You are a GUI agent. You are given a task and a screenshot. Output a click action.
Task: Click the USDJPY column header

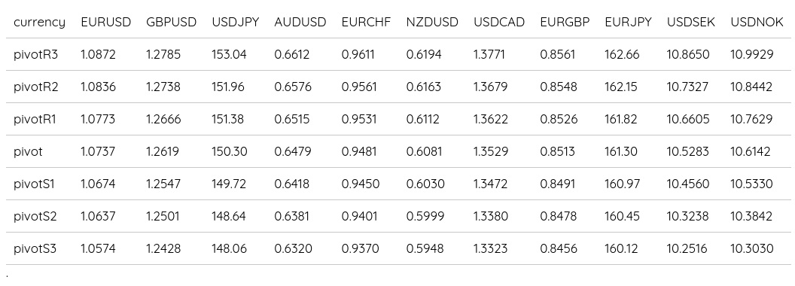point(236,23)
